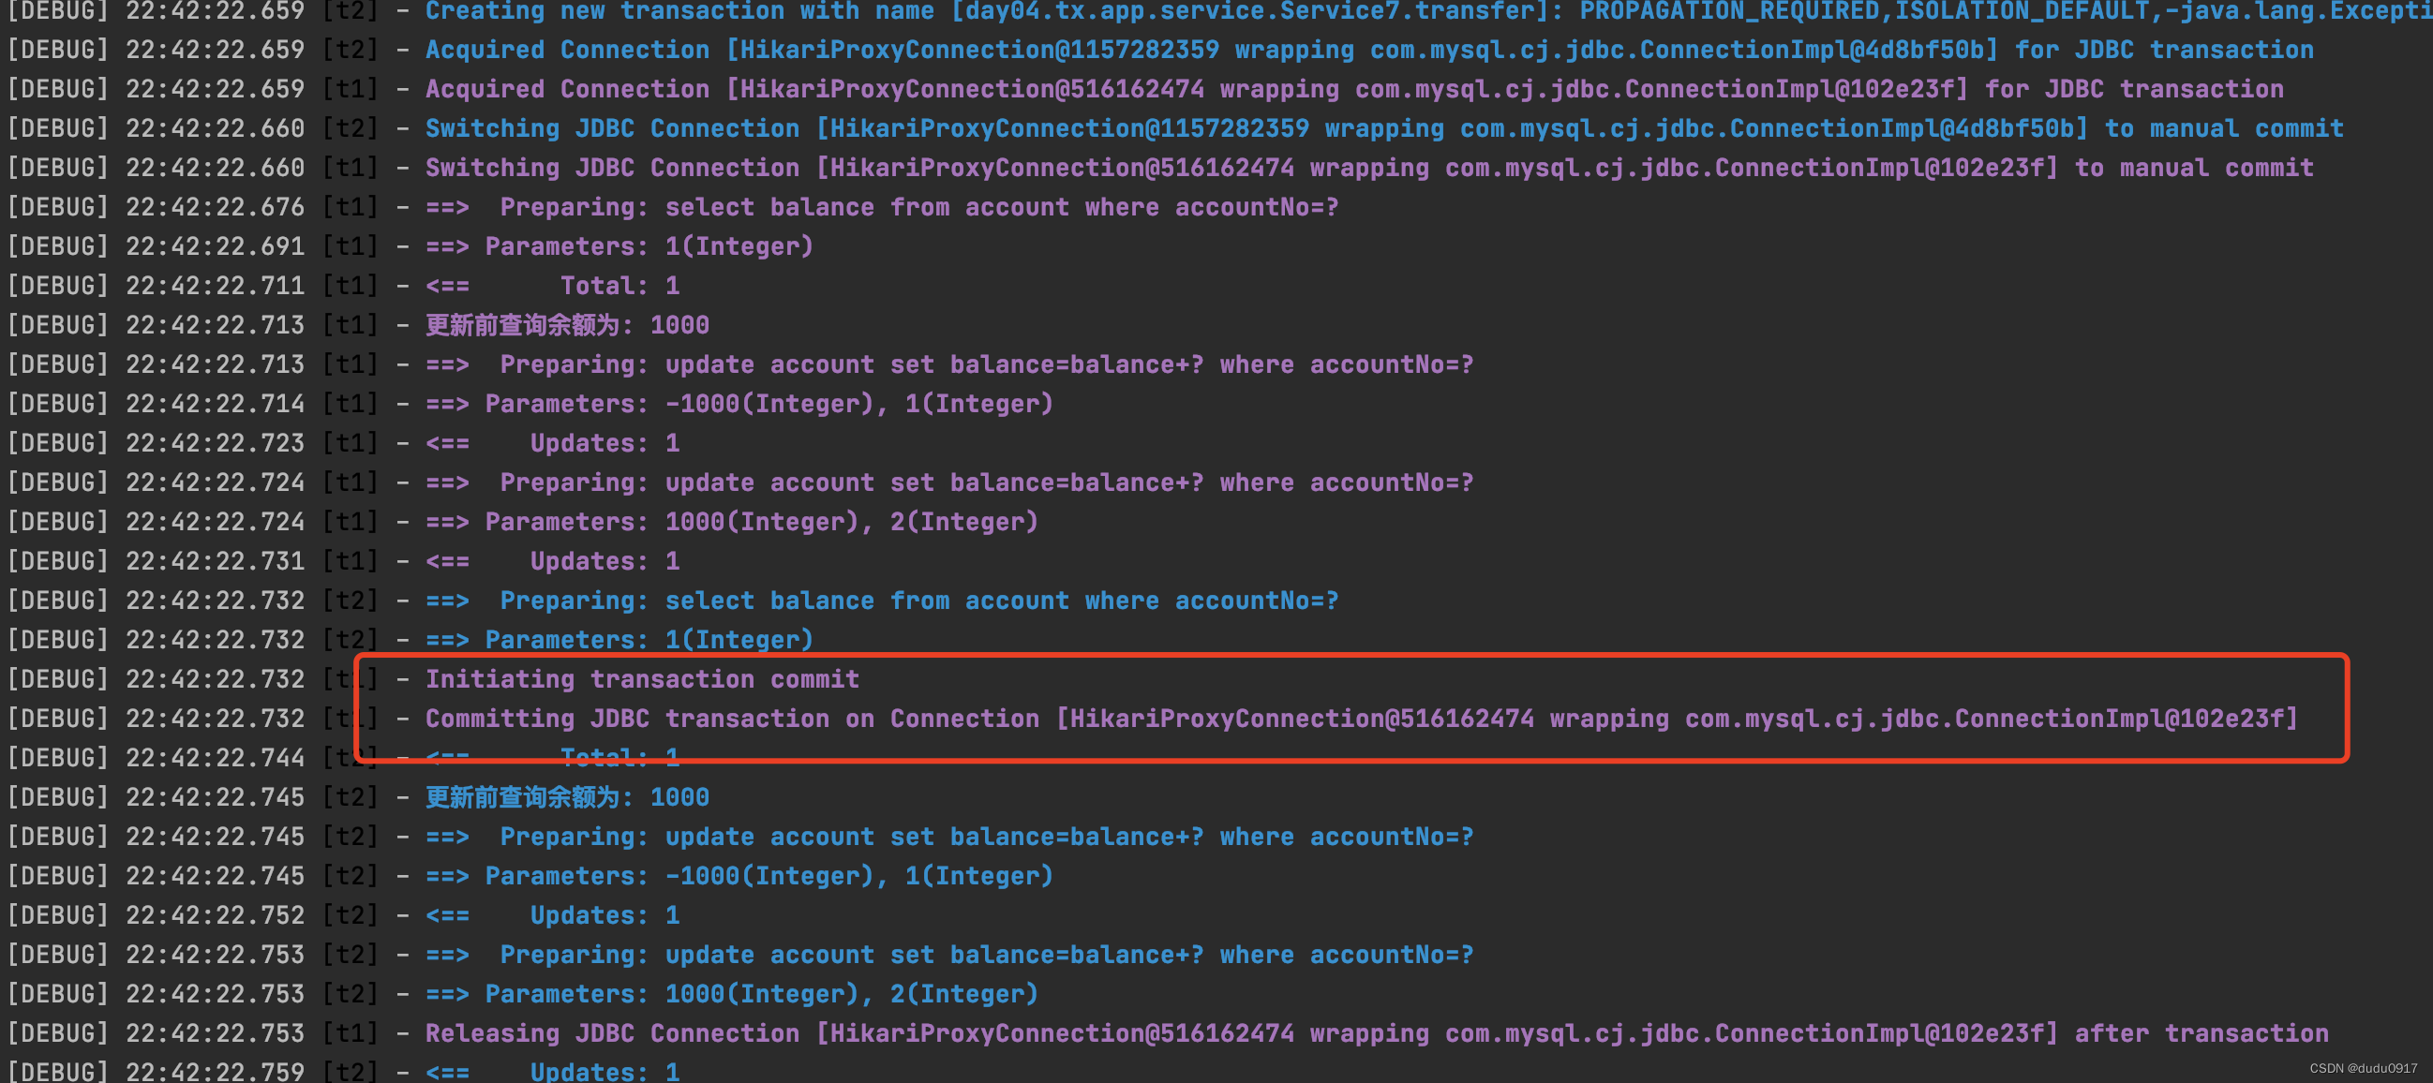
Task: Click 'Parameters: 1000(Integer), 2(Integer)' at 22:42:22.753
Action: point(732,994)
